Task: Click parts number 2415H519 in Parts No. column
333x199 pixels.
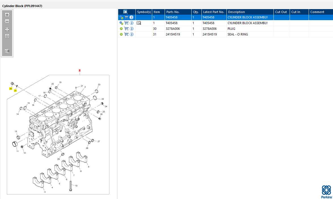Action: [x=173, y=34]
